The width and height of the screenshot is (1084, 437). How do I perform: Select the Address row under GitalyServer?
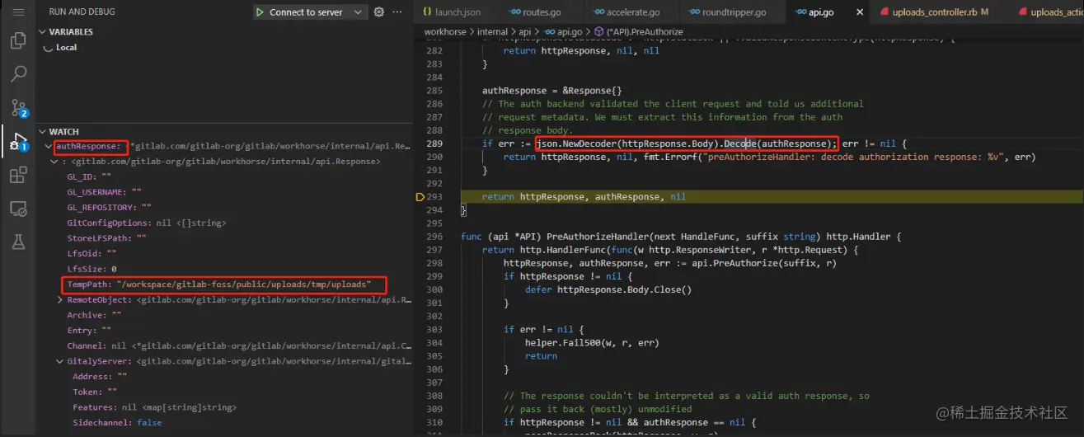pyautogui.click(x=224, y=377)
